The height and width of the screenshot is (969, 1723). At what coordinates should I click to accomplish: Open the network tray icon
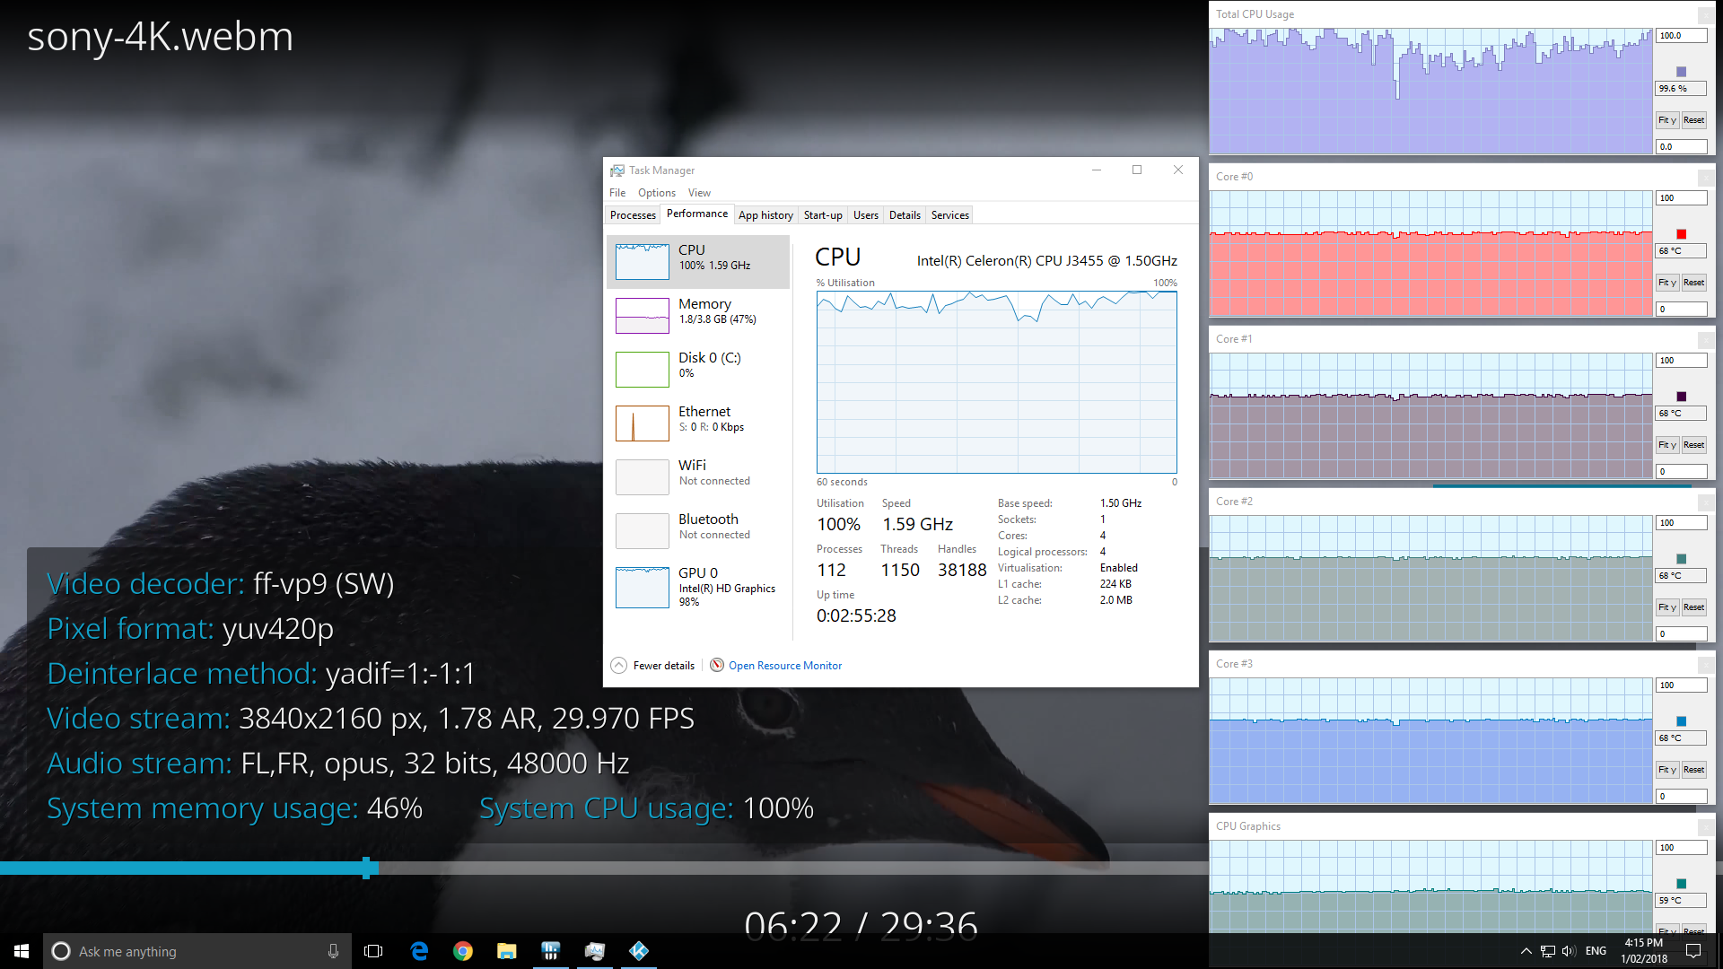[1548, 951]
